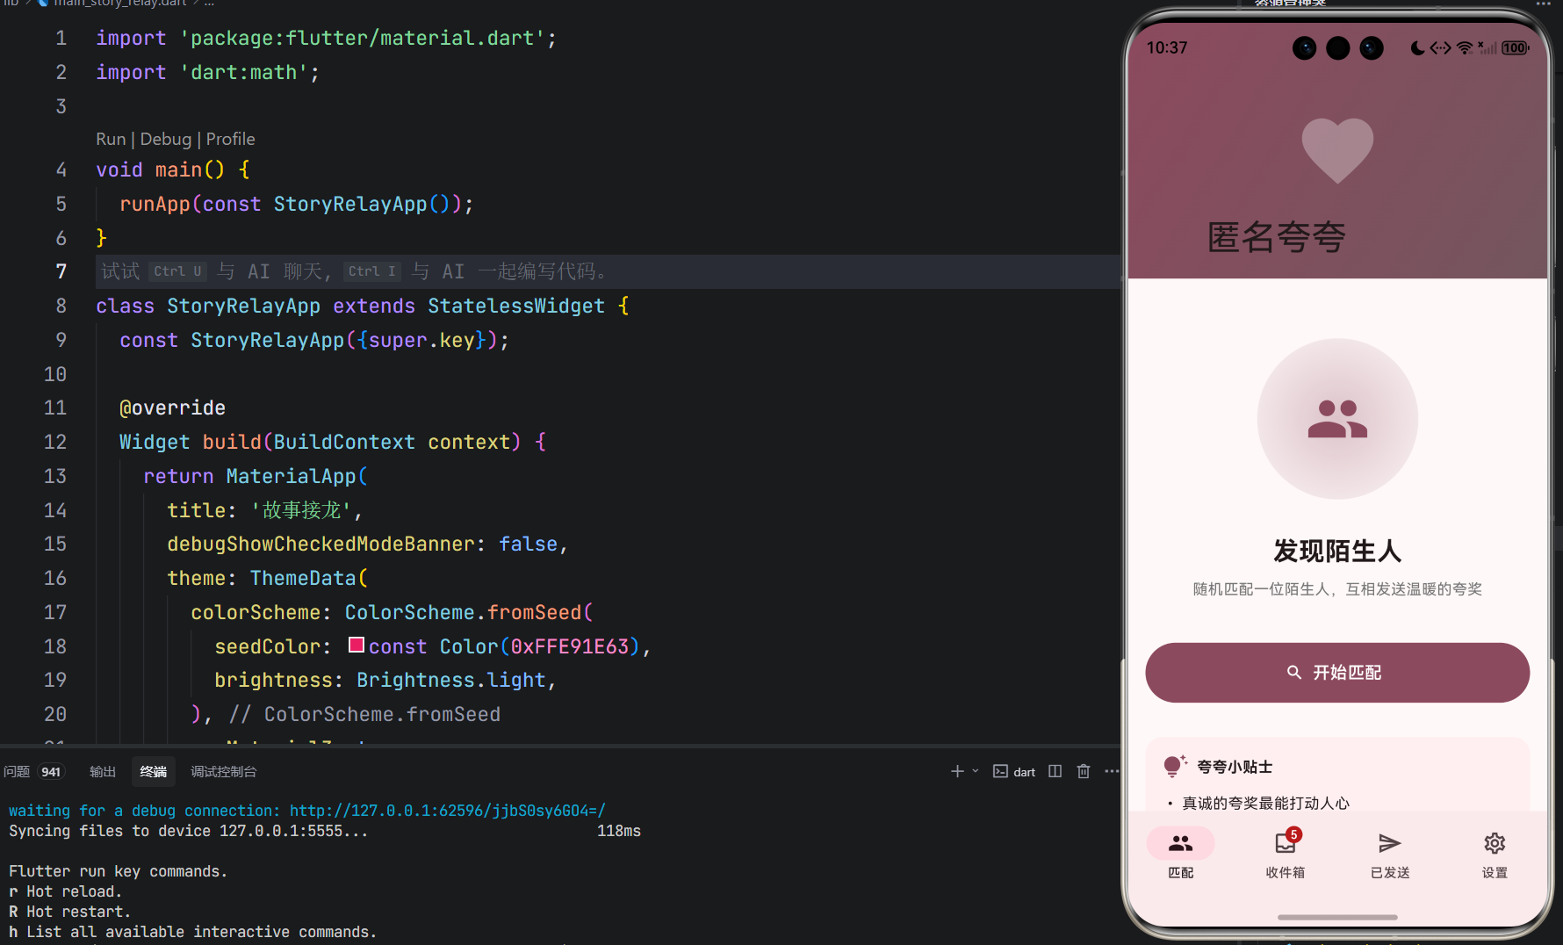This screenshot has width=1563, height=945.
Task: Switch to the 问题 problems tab
Action: coord(17,771)
